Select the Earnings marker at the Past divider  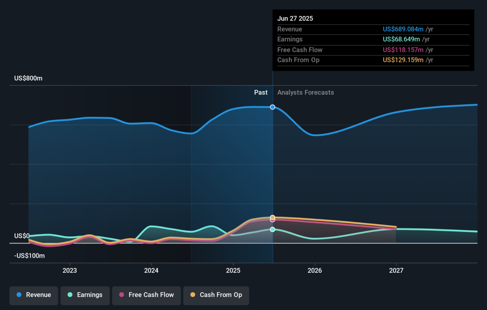pyautogui.click(x=272, y=229)
